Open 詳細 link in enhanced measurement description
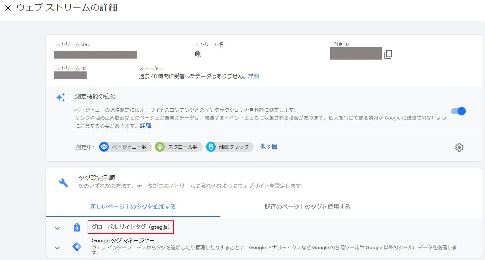 (x=145, y=126)
